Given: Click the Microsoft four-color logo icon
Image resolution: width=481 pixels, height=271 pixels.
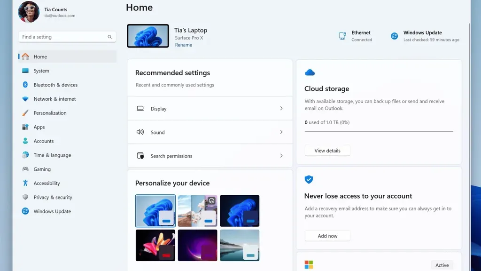Looking at the screenshot, I should [x=309, y=264].
